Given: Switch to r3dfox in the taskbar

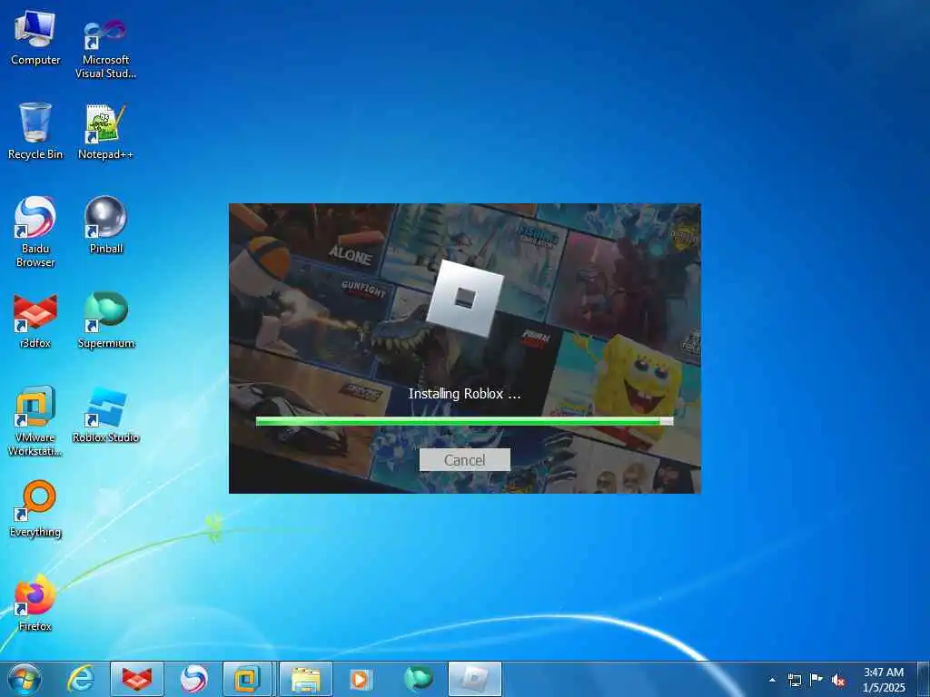Looking at the screenshot, I should point(137,679).
